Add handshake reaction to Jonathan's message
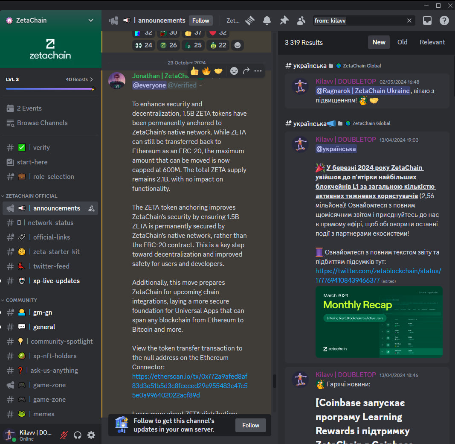Viewport: 455px width, 444px height. click(218, 71)
